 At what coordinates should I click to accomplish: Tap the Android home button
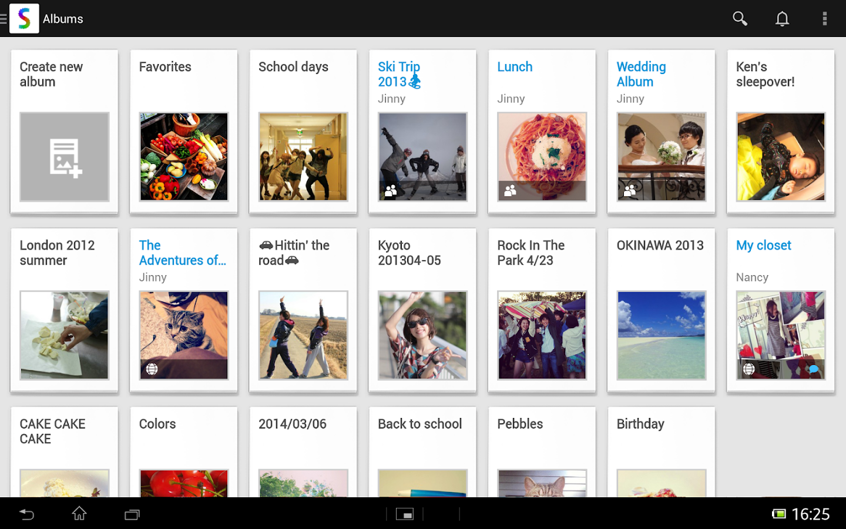click(x=79, y=514)
